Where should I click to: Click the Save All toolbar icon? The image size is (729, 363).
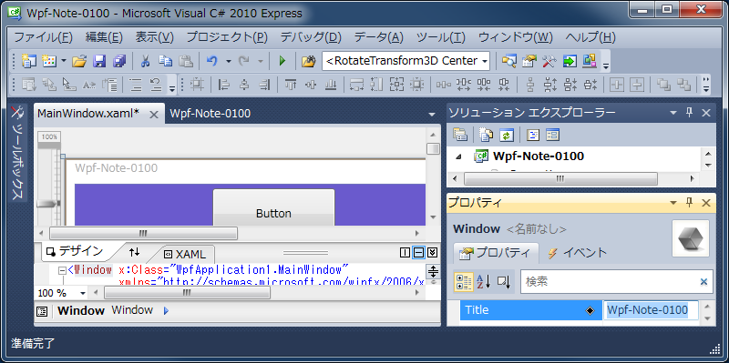pos(119,61)
